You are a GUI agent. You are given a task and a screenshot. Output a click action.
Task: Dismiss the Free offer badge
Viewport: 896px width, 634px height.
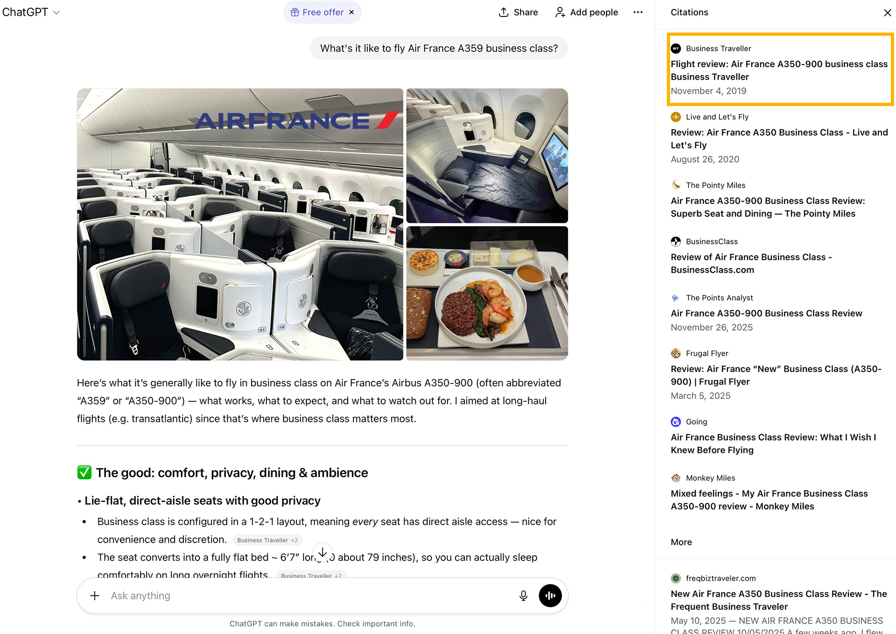[352, 13]
